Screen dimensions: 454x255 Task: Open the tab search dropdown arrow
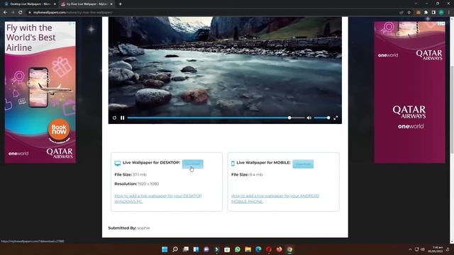416,4
